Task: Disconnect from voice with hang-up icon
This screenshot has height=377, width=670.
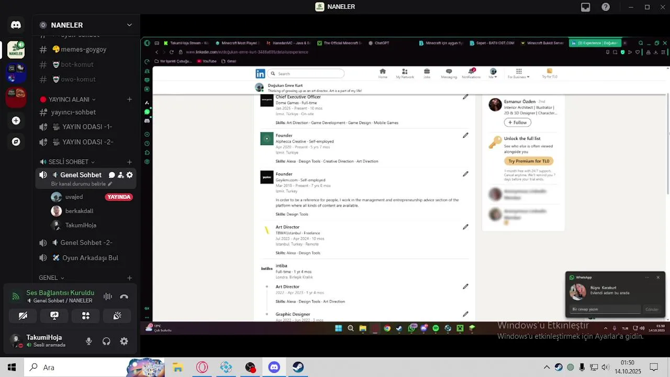Action: point(124,296)
